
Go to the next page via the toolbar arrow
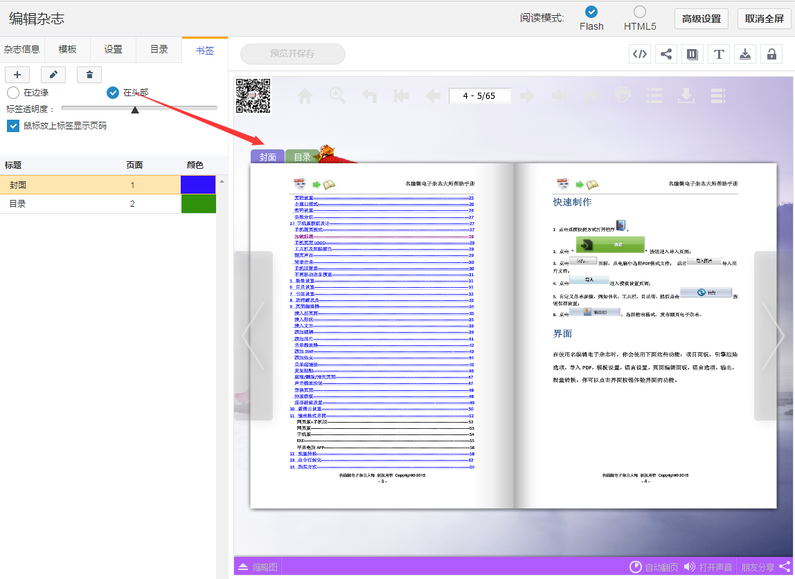[527, 95]
